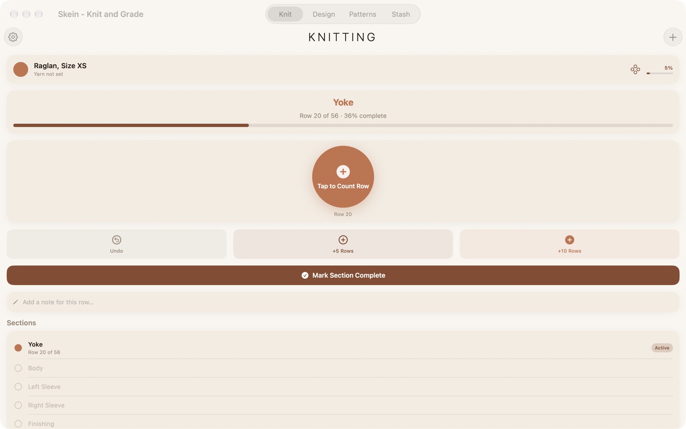Select the Finishing section circle
Viewport: 686px width, 429px height.
pyautogui.click(x=18, y=424)
